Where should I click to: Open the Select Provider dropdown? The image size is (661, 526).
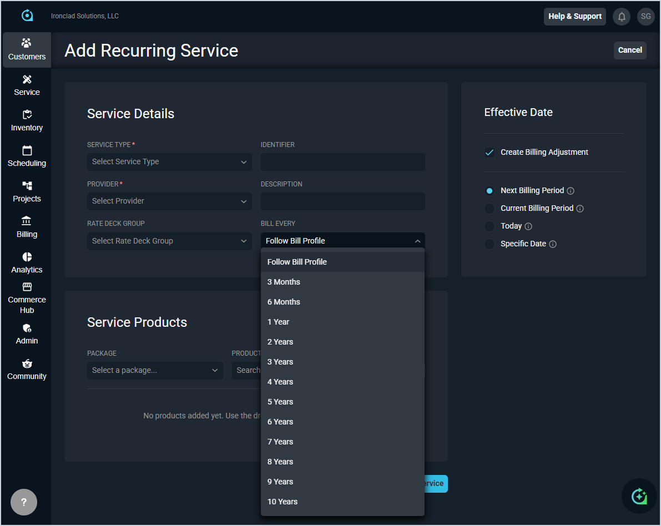click(x=169, y=201)
